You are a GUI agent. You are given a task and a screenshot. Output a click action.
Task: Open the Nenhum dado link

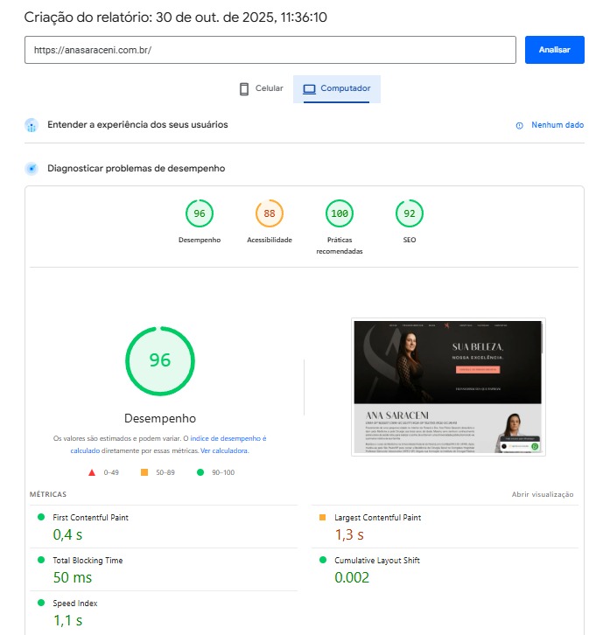[x=557, y=126]
